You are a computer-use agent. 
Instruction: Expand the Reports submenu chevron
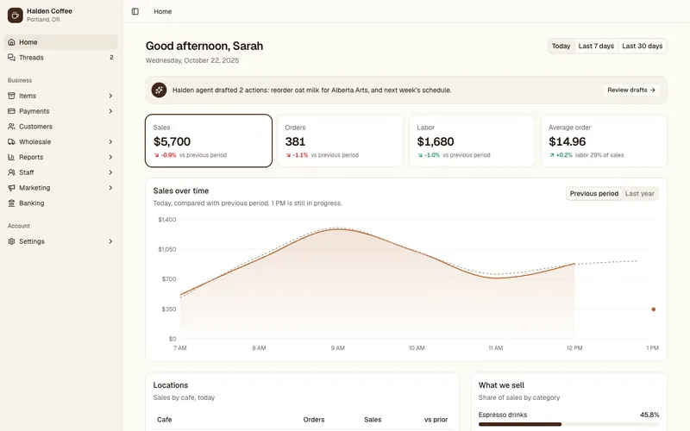pyautogui.click(x=110, y=157)
